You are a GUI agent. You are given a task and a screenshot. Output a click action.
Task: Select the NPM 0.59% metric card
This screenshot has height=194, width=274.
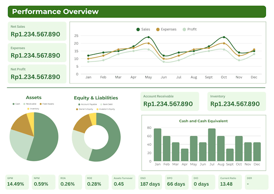pyautogui.click(x=44, y=182)
